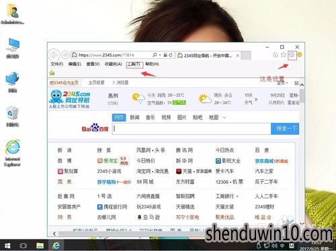Open the 文件(F) menu
Viewport: 336px width, 251px height.
[56, 64]
